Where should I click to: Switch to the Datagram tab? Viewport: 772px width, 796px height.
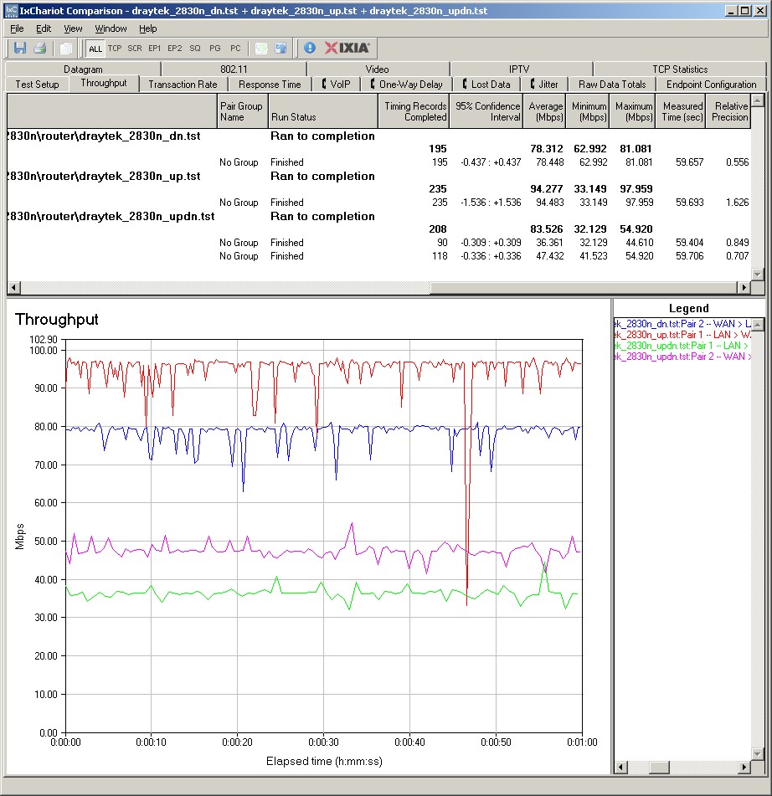83,69
